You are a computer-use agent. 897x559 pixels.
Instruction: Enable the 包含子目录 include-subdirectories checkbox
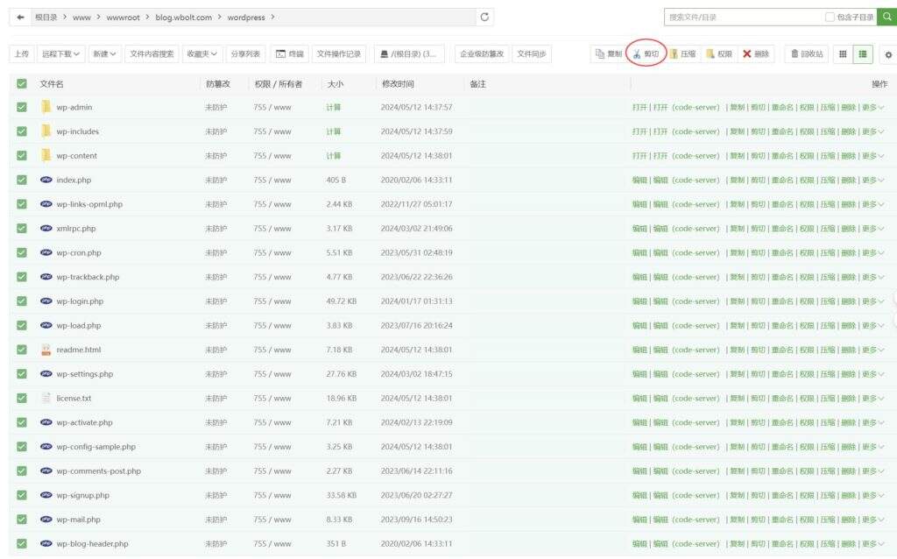[x=830, y=18]
